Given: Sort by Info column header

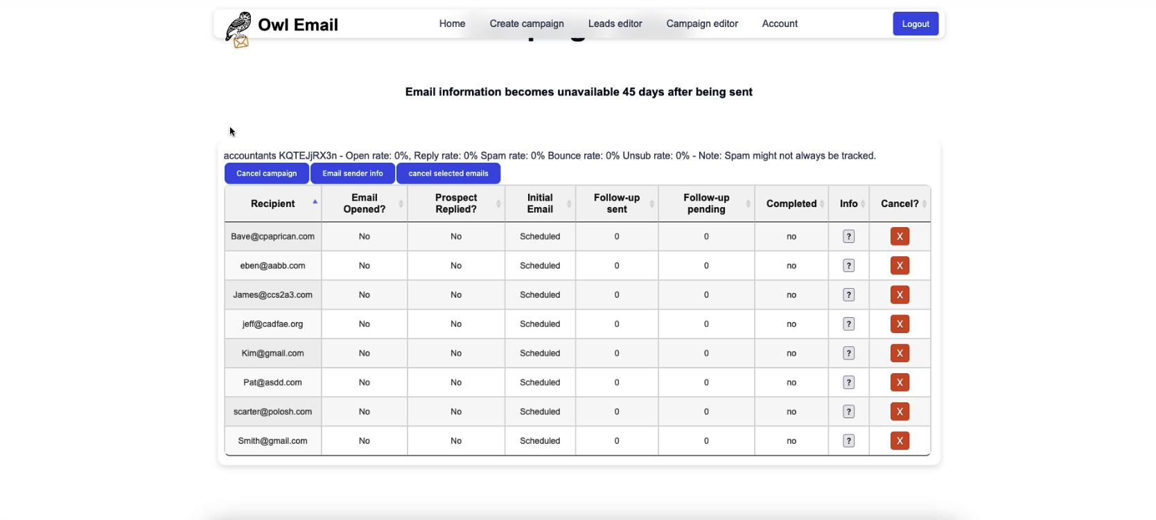Looking at the screenshot, I should pos(849,204).
